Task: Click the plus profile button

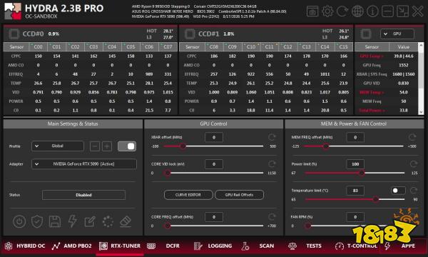Action: (x=107, y=146)
